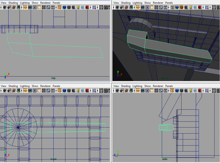Click the View menu in perspective panel

pos(116,3)
